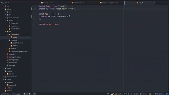The image size is (169, 95).
Task: Click the manifest.json file icon
Action: [10, 29]
